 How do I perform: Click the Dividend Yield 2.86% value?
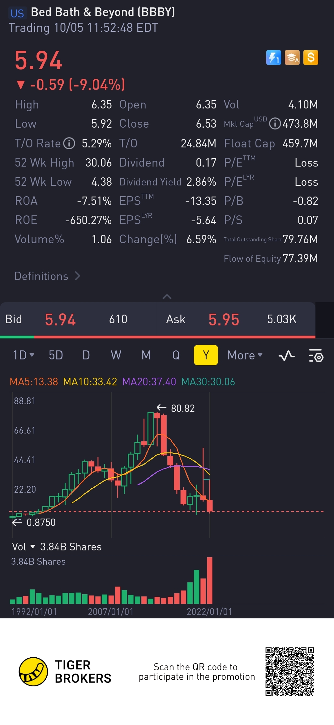201,182
